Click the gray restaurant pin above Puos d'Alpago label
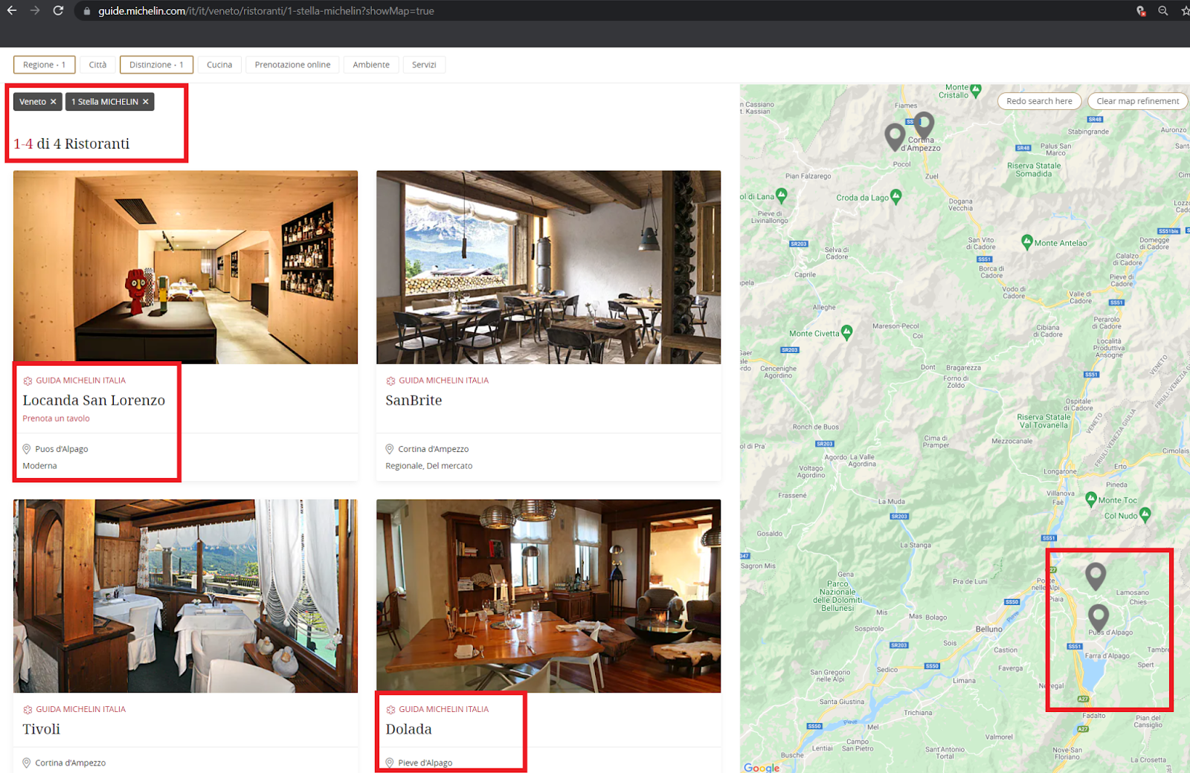The image size is (1190, 773). click(x=1099, y=618)
